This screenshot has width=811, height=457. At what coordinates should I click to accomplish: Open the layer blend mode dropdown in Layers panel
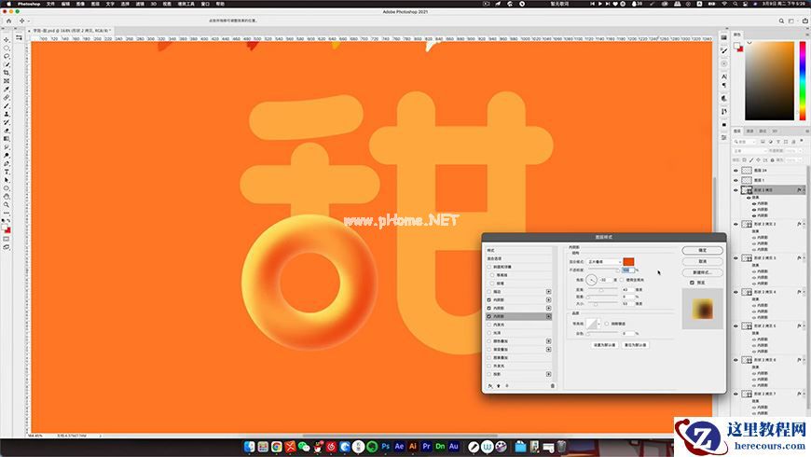coord(749,150)
